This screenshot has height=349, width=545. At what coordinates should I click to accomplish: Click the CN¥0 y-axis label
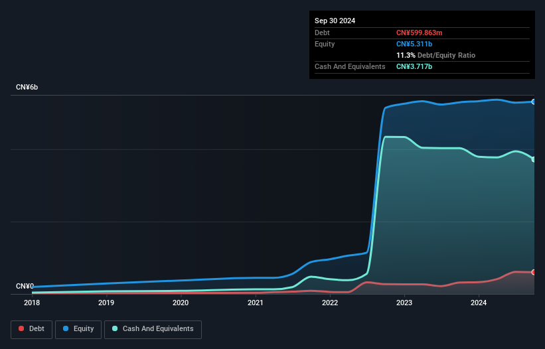tap(25, 286)
